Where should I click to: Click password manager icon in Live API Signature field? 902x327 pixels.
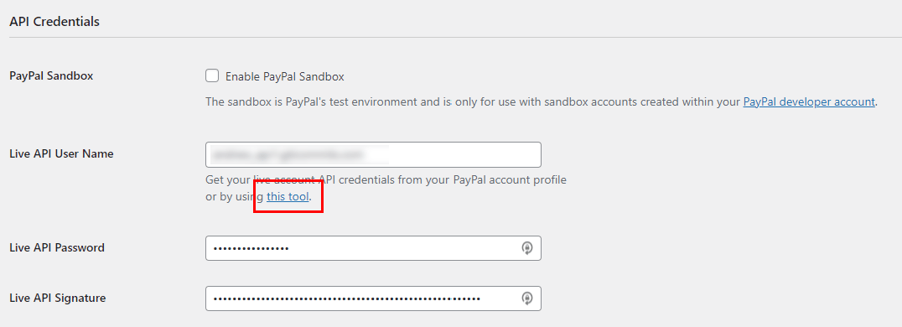tap(527, 298)
